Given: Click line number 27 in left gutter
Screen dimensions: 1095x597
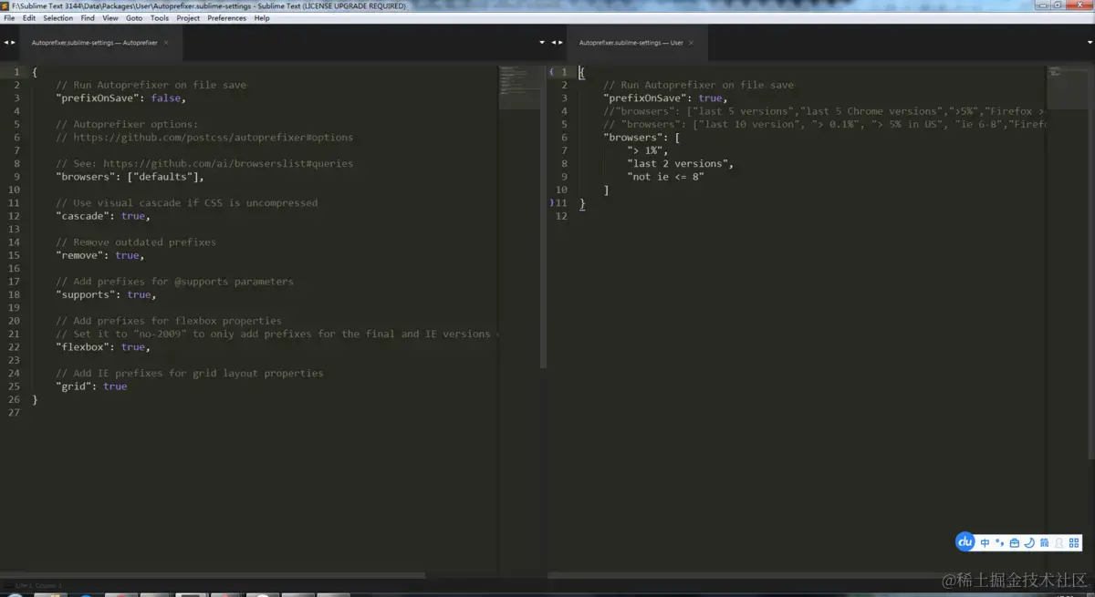Looking at the screenshot, I should tap(14, 413).
